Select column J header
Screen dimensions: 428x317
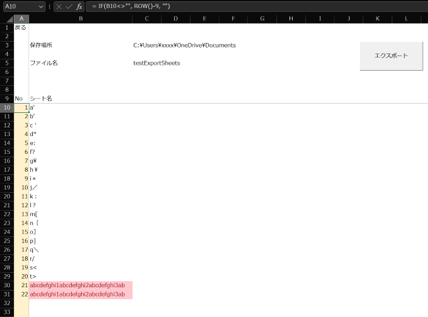coord(349,19)
